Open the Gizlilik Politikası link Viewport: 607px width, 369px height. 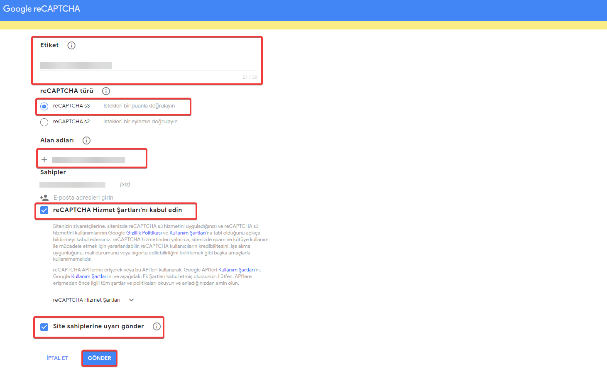pos(144,233)
